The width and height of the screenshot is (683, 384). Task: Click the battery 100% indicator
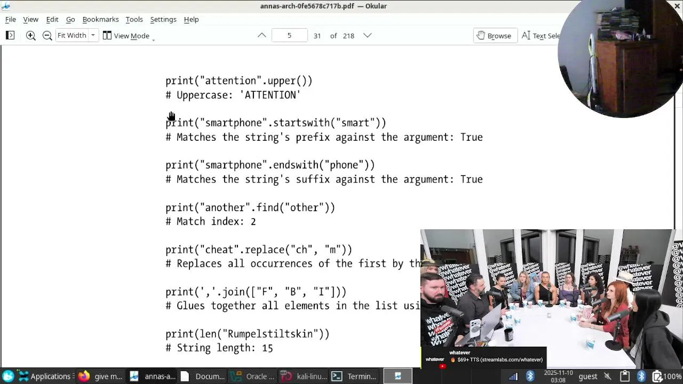pos(667,376)
